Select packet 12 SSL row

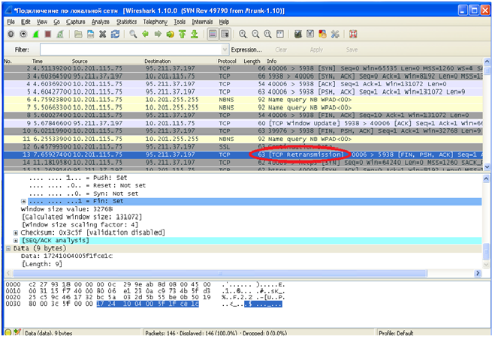(243, 147)
